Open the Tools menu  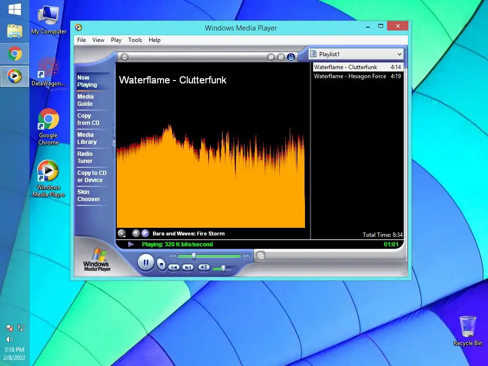135,40
